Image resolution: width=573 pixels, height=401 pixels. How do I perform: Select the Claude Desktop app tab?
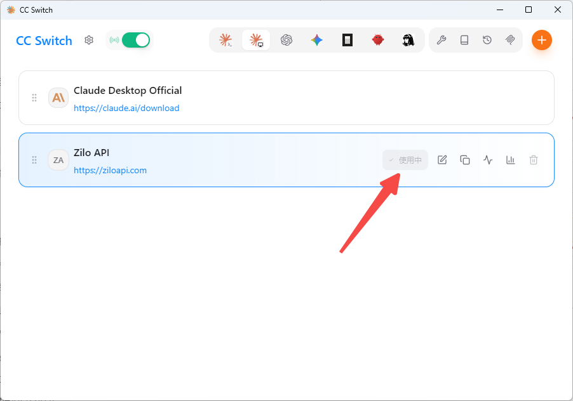(256, 40)
